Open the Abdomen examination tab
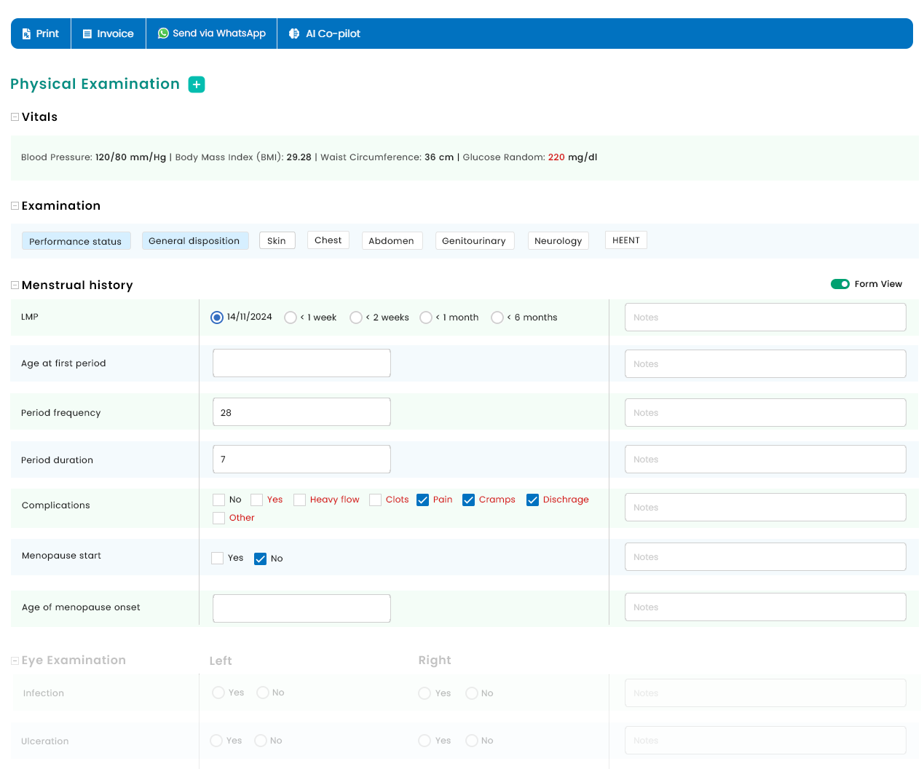 tap(392, 241)
